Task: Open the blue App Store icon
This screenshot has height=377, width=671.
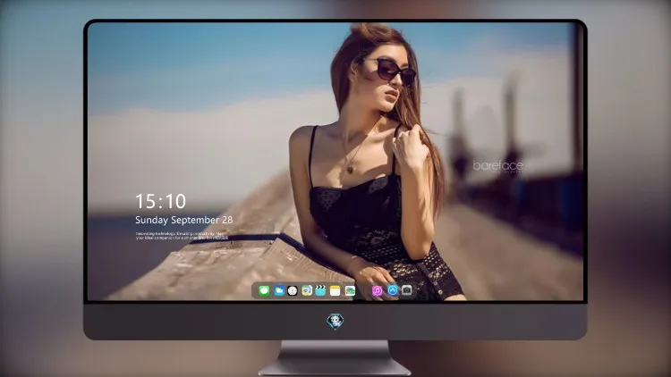Action: (393, 290)
